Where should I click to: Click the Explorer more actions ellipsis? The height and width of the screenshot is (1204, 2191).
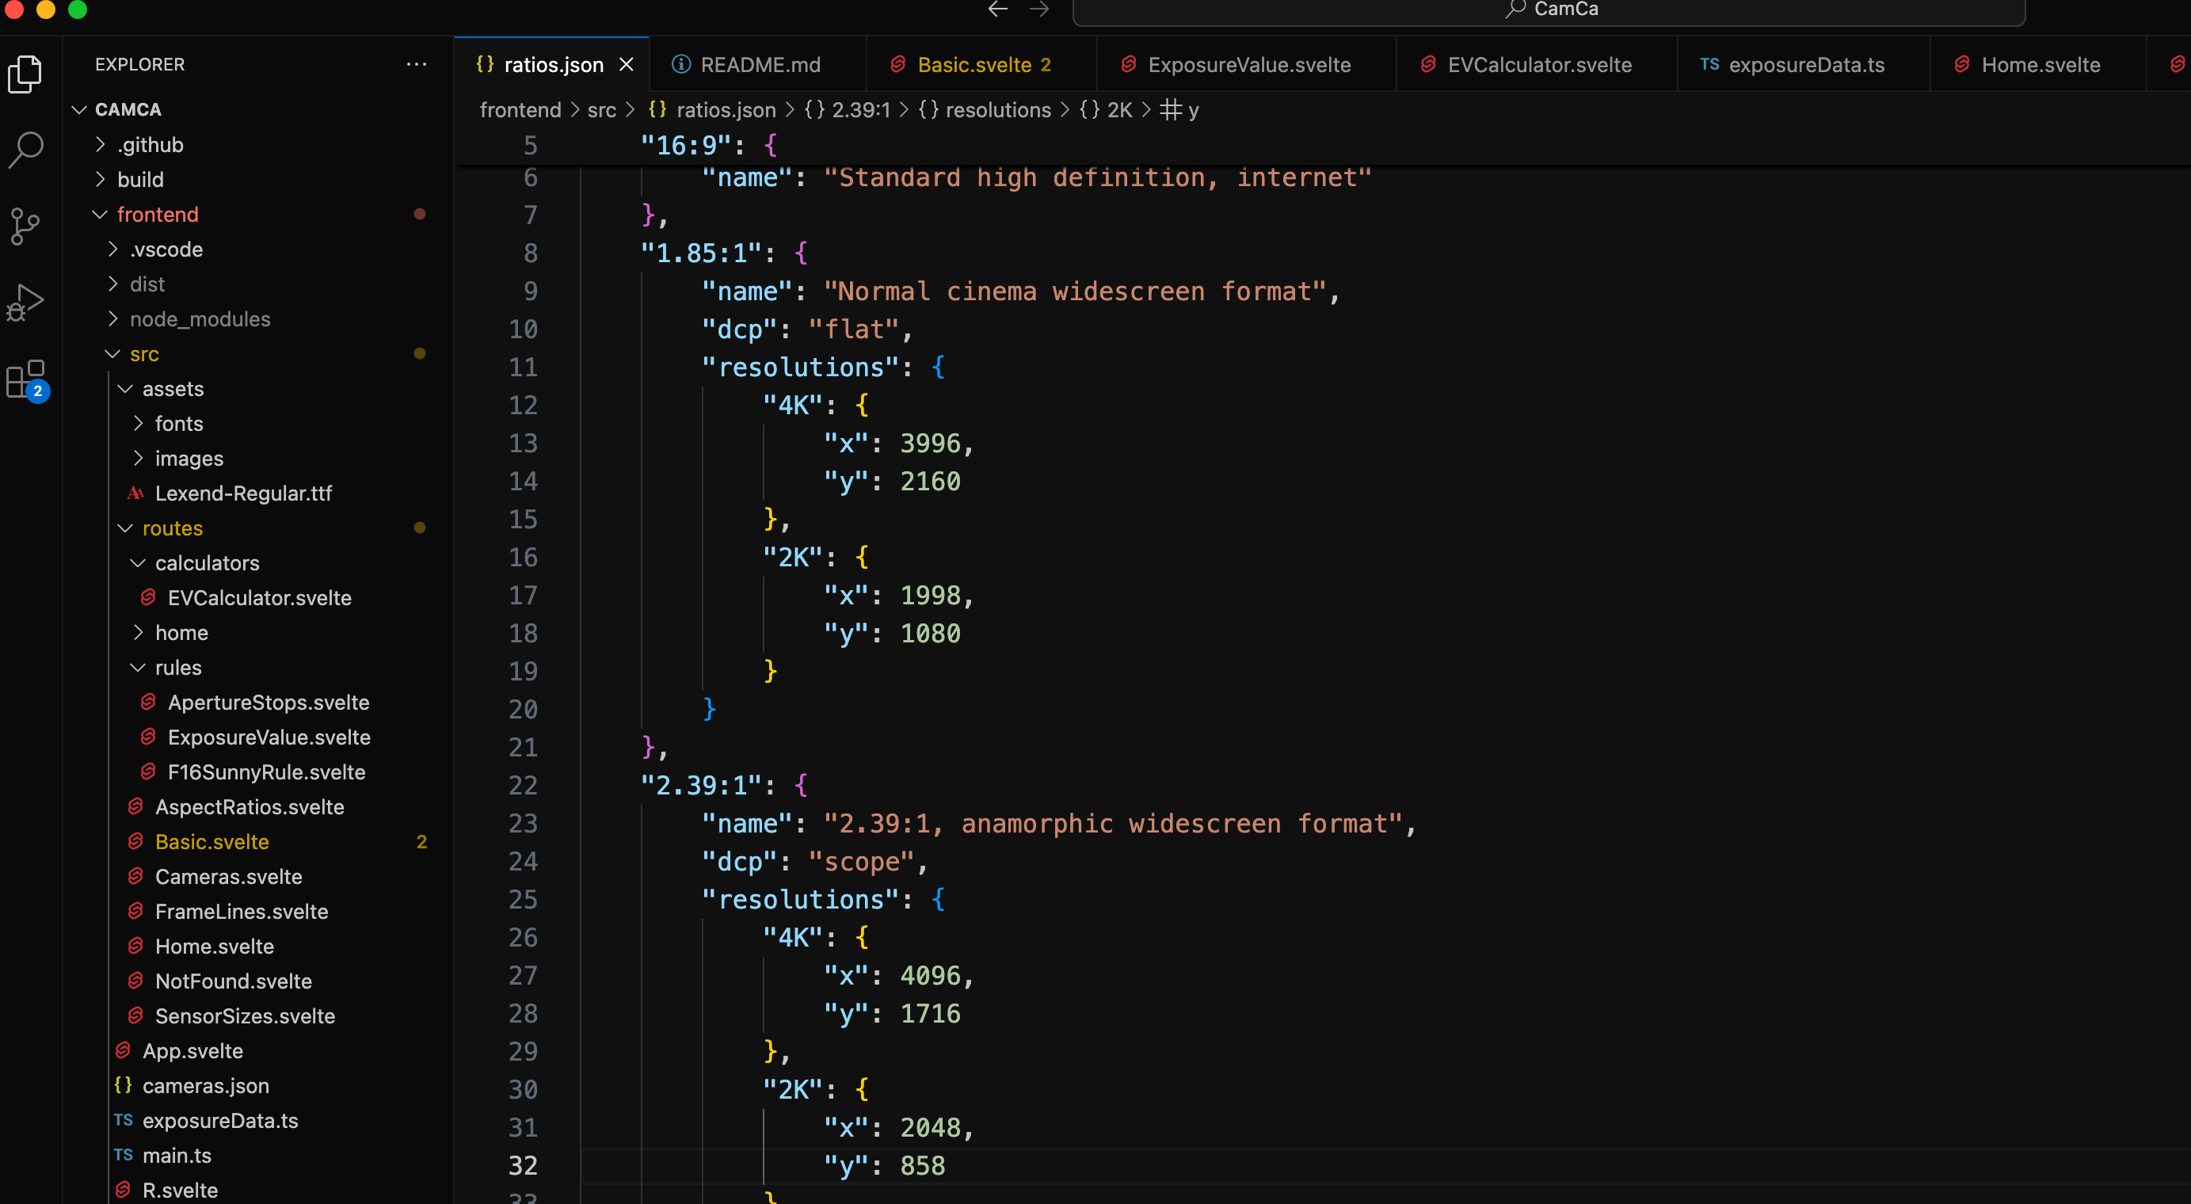pos(417,65)
